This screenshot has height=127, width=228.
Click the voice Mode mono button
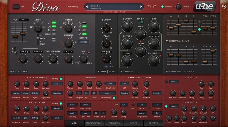tap(72, 105)
